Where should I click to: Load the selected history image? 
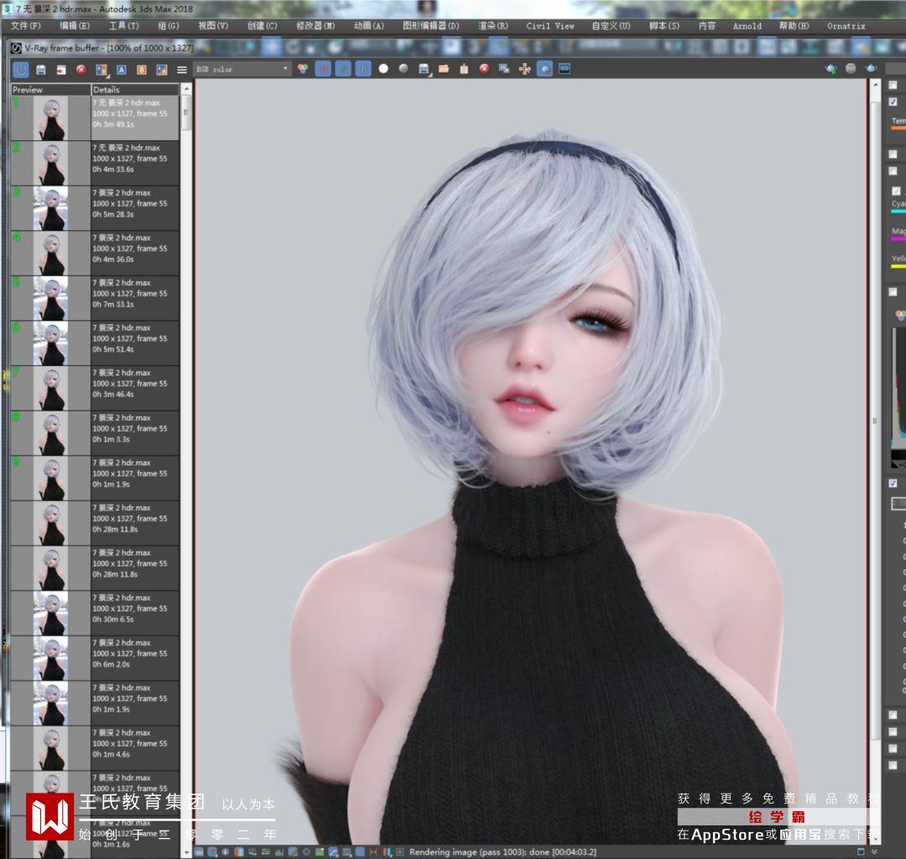[61, 70]
